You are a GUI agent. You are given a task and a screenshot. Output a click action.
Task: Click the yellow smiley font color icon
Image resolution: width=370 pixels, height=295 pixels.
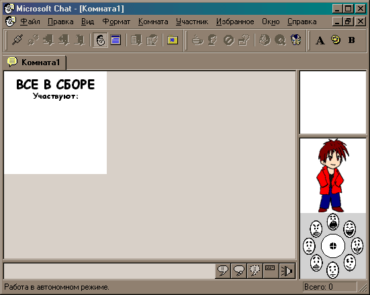point(336,40)
